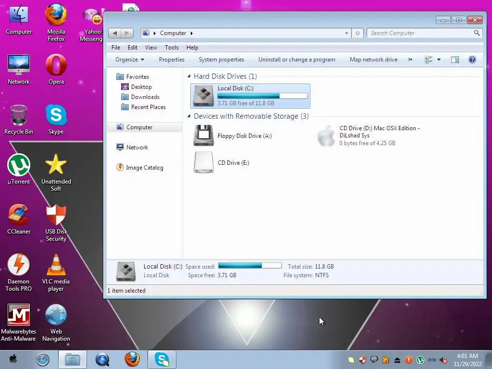492x369 pixels.
Task: Open µTorrent desktop shortcut
Action: tap(19, 170)
